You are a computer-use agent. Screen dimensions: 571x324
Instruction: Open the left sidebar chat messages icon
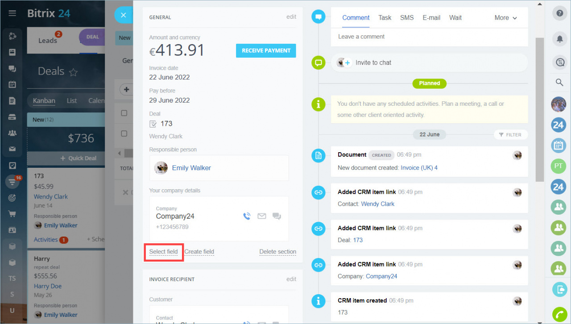coord(12,68)
